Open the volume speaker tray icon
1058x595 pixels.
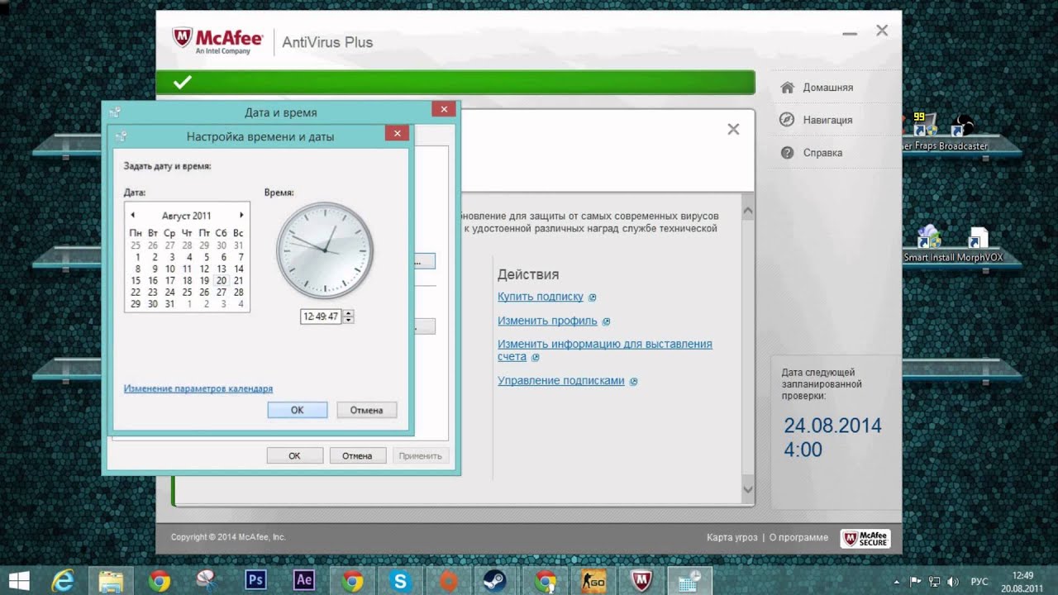(951, 581)
